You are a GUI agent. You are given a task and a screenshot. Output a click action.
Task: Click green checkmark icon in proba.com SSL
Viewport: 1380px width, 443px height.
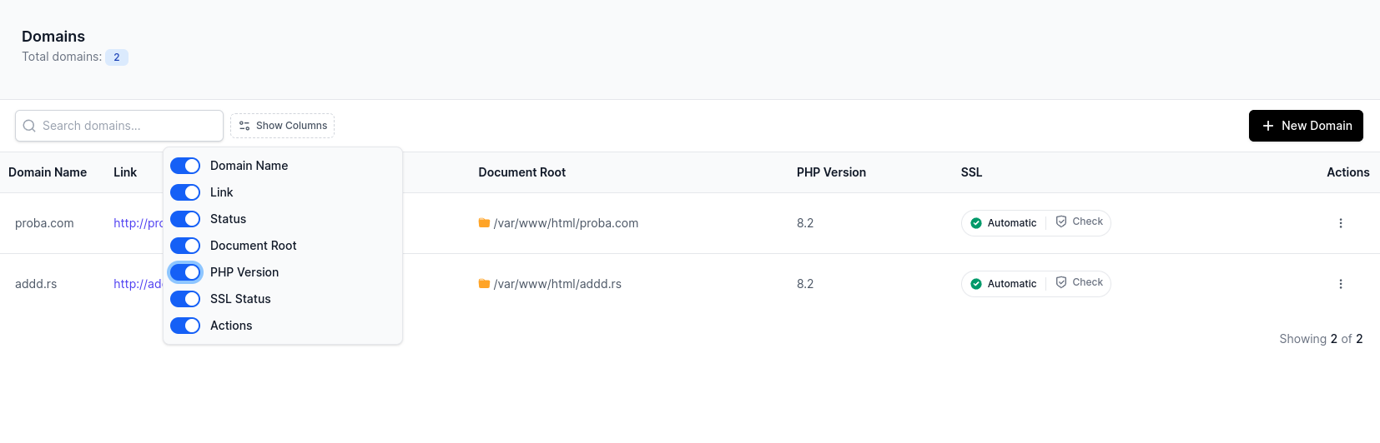pyautogui.click(x=976, y=223)
